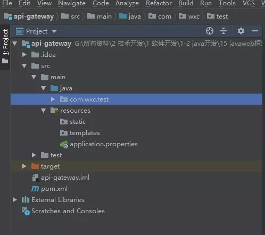Open the Project view type dropdown

[x=54, y=31]
